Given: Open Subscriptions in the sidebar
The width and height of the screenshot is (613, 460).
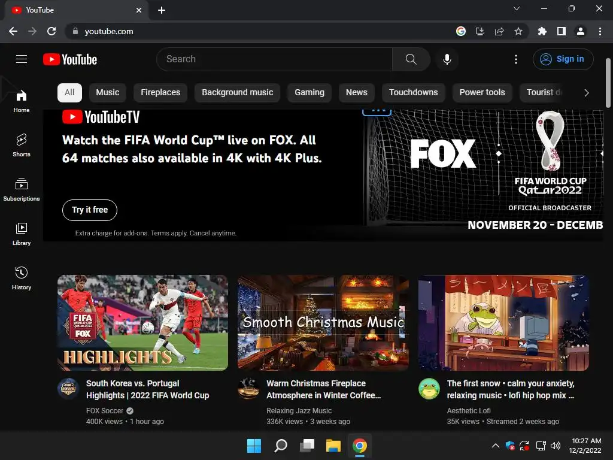Looking at the screenshot, I should tap(22, 190).
